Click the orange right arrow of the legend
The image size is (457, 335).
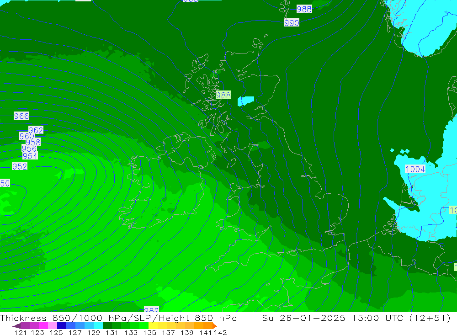coord(215,326)
